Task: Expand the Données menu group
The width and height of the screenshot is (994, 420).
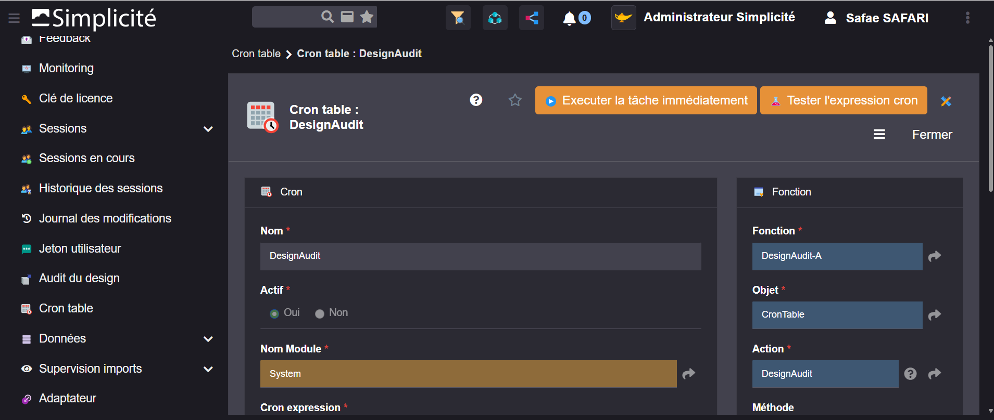Action: point(208,339)
